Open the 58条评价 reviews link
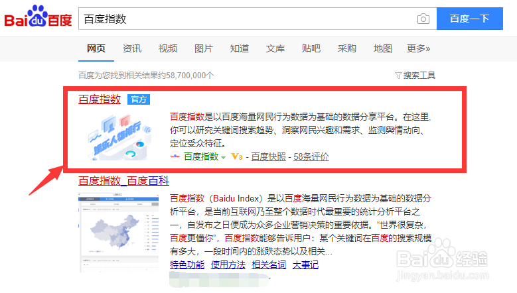 [x=311, y=156]
